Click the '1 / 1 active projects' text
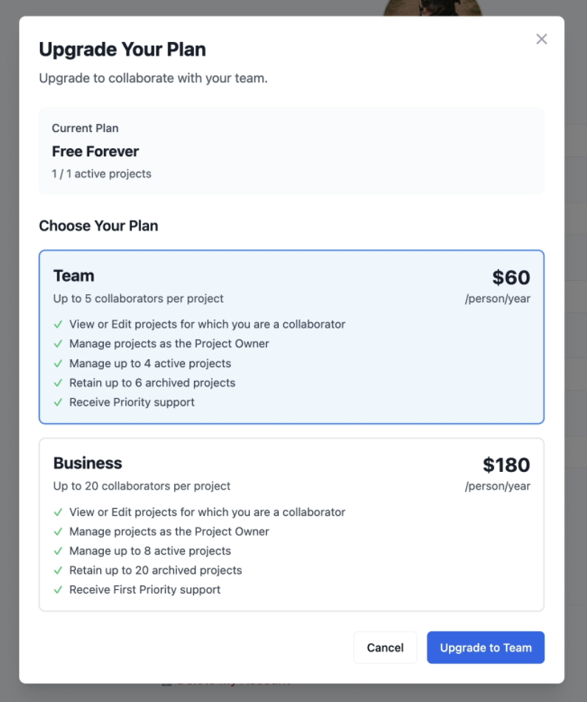 [101, 174]
